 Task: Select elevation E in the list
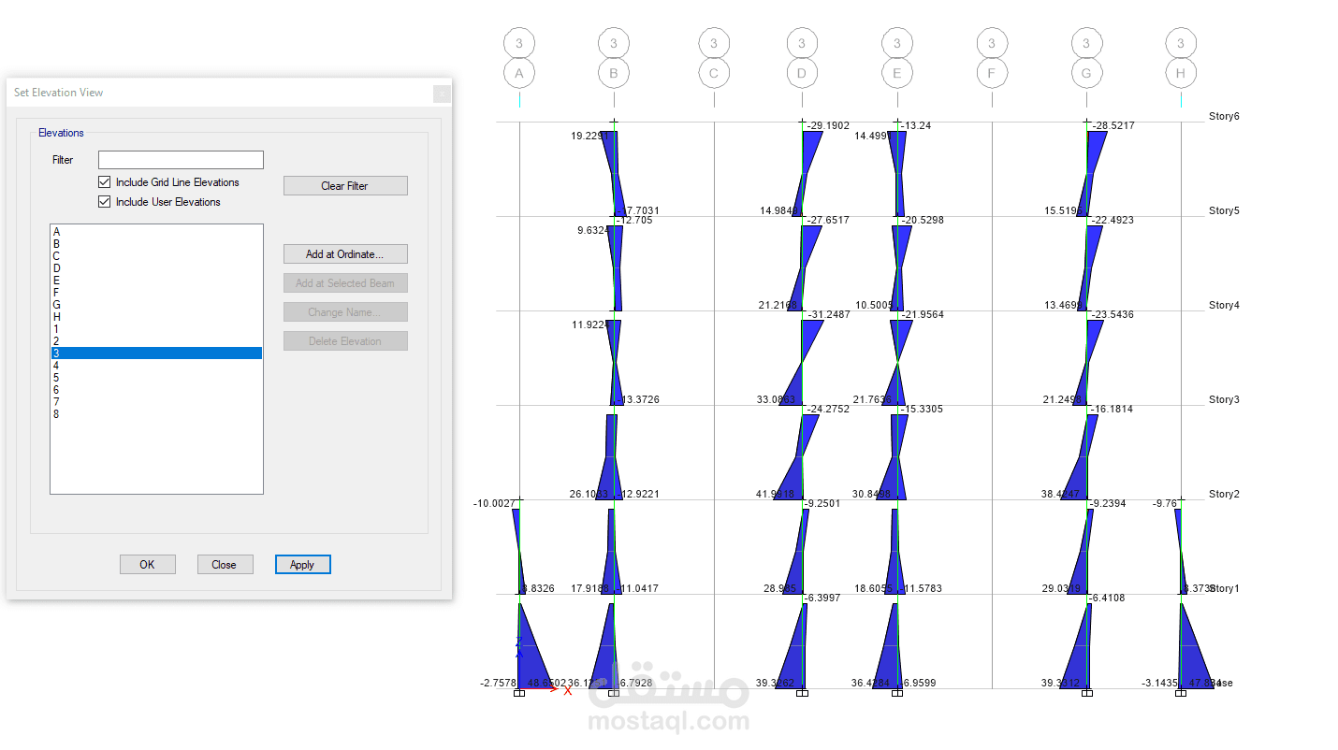[x=156, y=281]
